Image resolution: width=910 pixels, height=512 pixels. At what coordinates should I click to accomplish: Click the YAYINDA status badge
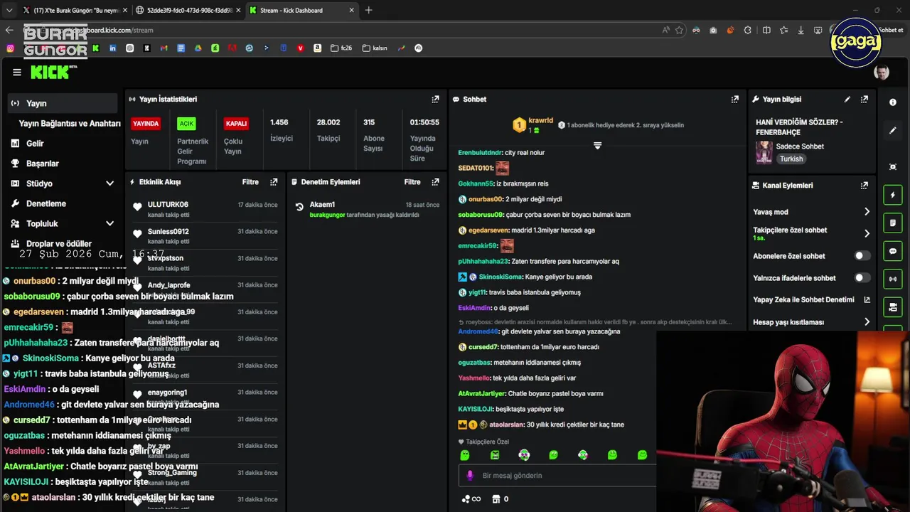(146, 123)
